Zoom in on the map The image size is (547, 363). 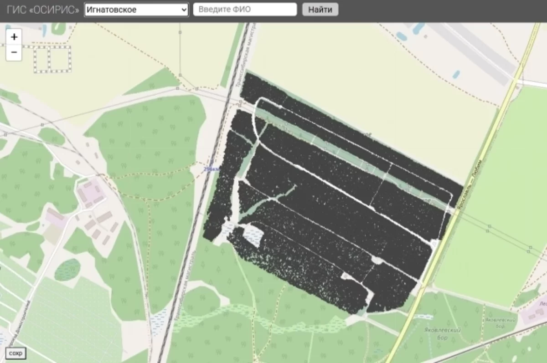(x=14, y=37)
